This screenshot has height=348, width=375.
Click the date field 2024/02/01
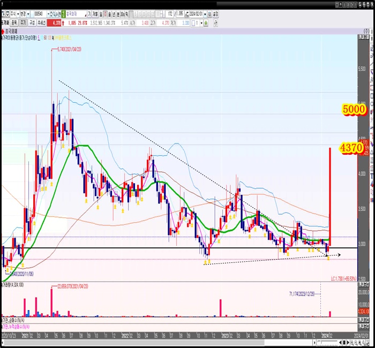pos(196,14)
